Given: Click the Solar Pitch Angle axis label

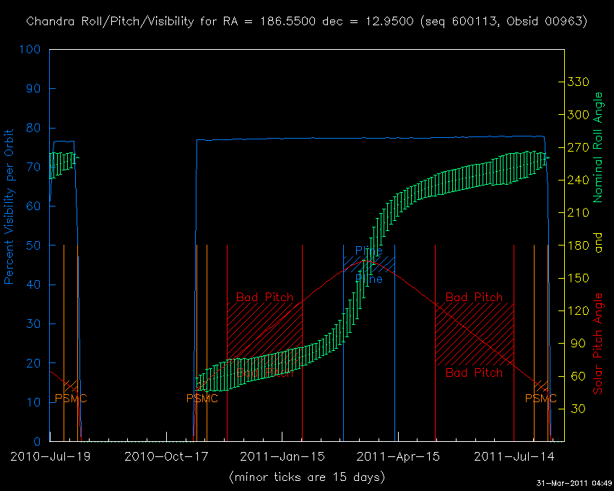Looking at the screenshot, I should [598, 344].
